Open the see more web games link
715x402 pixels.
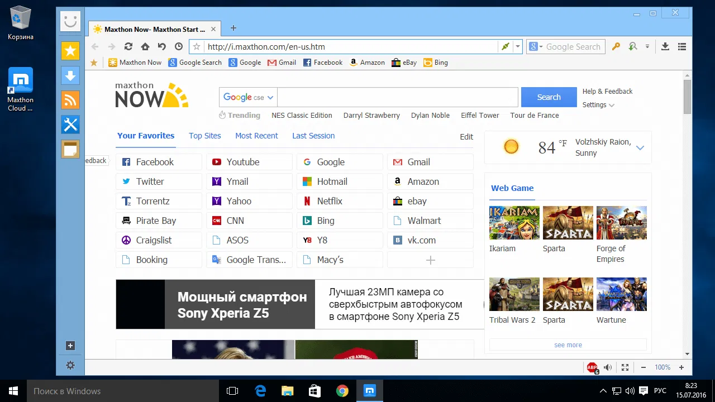pos(568,344)
